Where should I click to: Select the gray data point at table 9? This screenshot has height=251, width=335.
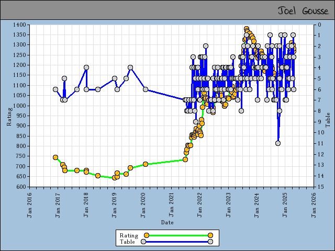[196, 122]
